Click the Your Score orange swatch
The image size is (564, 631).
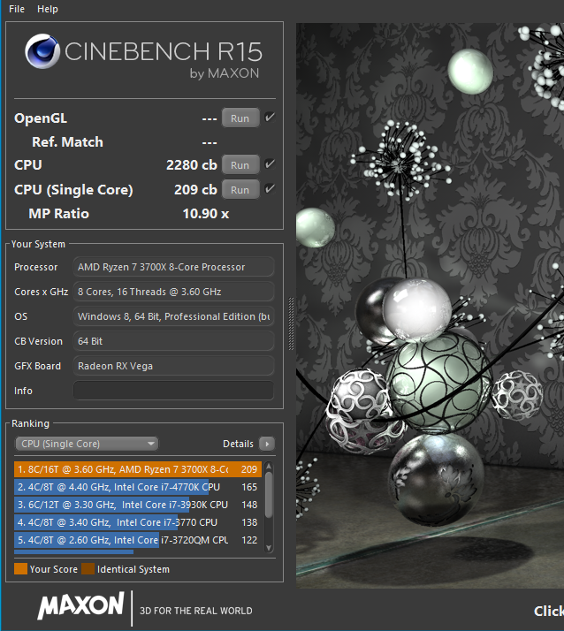click(x=20, y=569)
